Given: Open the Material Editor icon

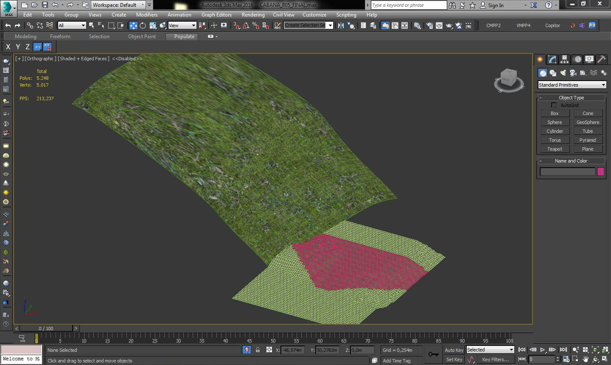Looking at the screenshot, I should coord(418,25).
